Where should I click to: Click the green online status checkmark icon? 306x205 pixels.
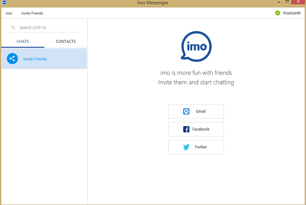(277, 13)
